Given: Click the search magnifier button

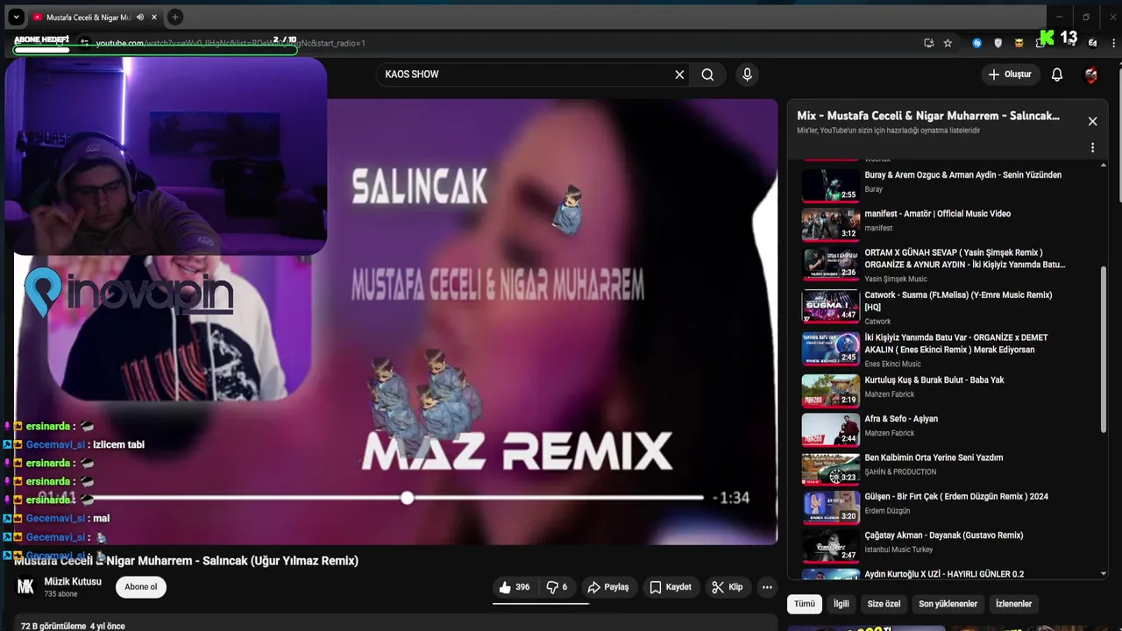Looking at the screenshot, I should pos(707,74).
